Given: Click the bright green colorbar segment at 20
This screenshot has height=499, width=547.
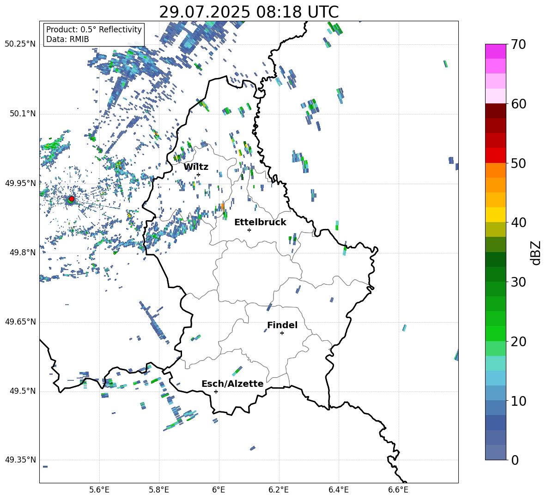Looking at the screenshot, I should pos(496,334).
